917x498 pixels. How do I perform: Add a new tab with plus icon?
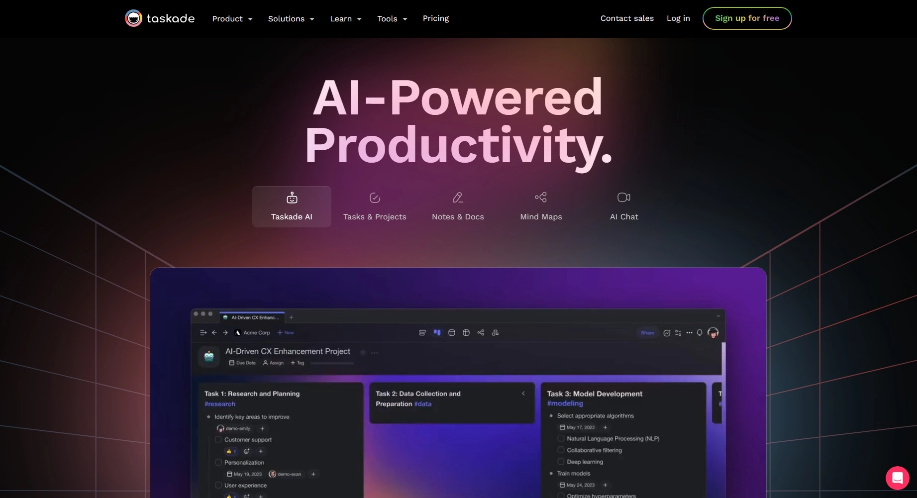pyautogui.click(x=292, y=317)
